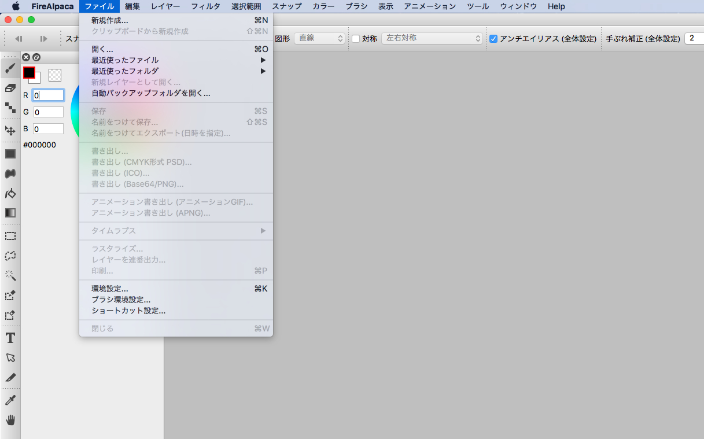This screenshot has height=439, width=704.
Task: Expand 最近使ったフォルダ submenu
Action: (x=176, y=71)
